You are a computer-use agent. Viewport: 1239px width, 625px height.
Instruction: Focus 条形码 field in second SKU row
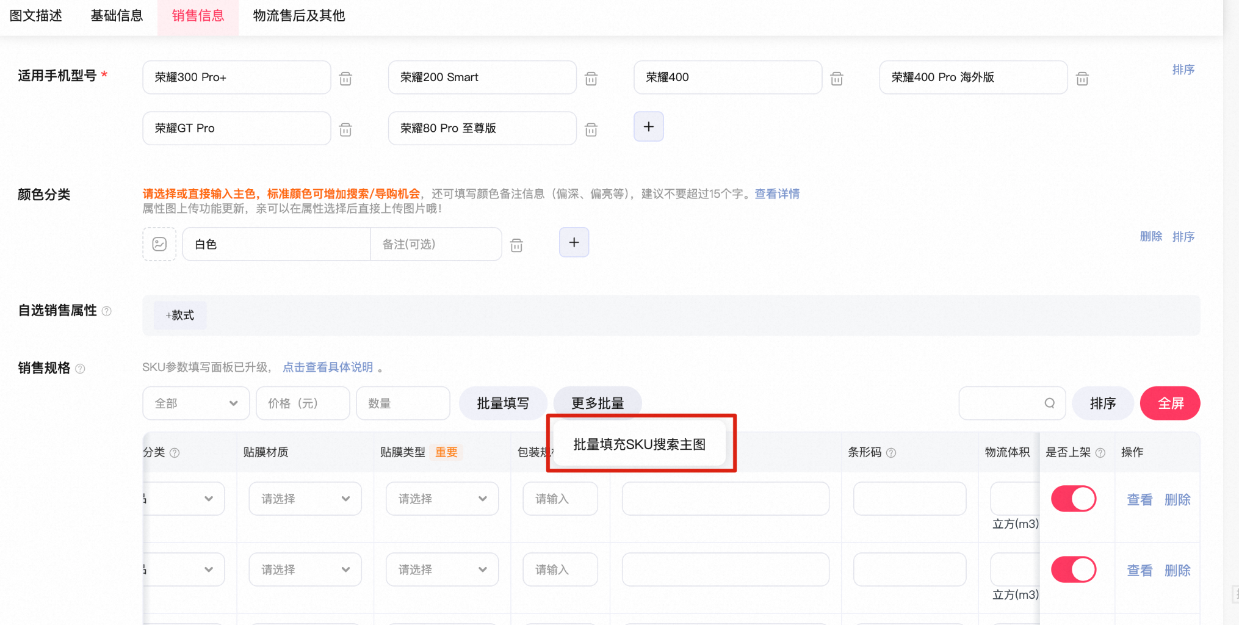coord(909,569)
